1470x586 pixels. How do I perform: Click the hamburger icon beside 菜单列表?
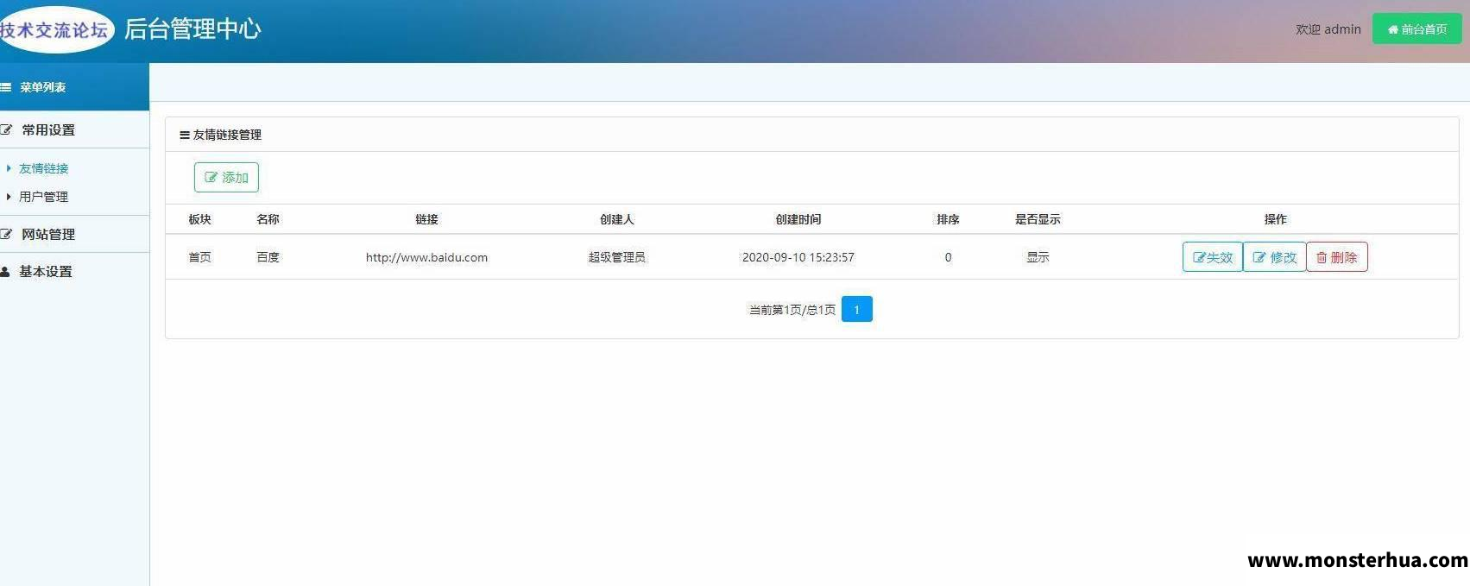[x=5, y=87]
